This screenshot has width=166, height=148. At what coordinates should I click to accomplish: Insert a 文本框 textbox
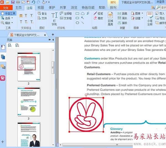tap(66, 18)
